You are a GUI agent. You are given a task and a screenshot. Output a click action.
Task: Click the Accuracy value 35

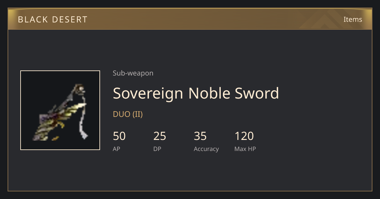200,136
